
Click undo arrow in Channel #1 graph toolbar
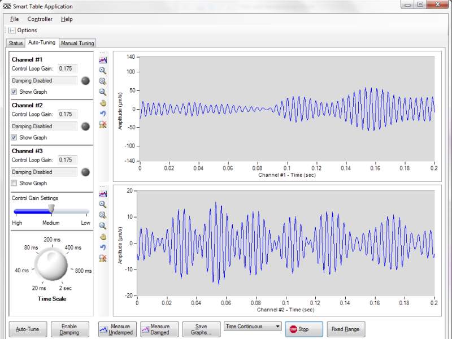[x=103, y=114]
